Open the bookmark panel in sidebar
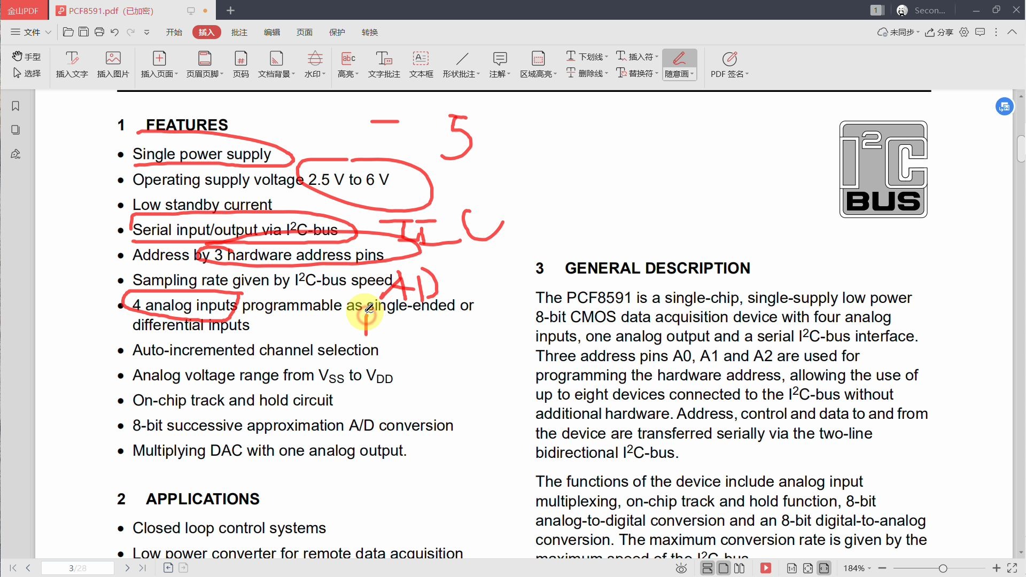The image size is (1026, 577). [15, 106]
